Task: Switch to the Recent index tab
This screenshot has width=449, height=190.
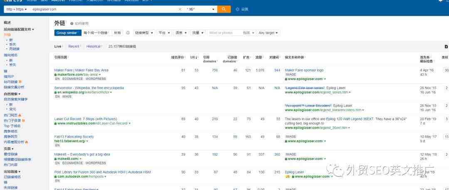Action: 74,47
